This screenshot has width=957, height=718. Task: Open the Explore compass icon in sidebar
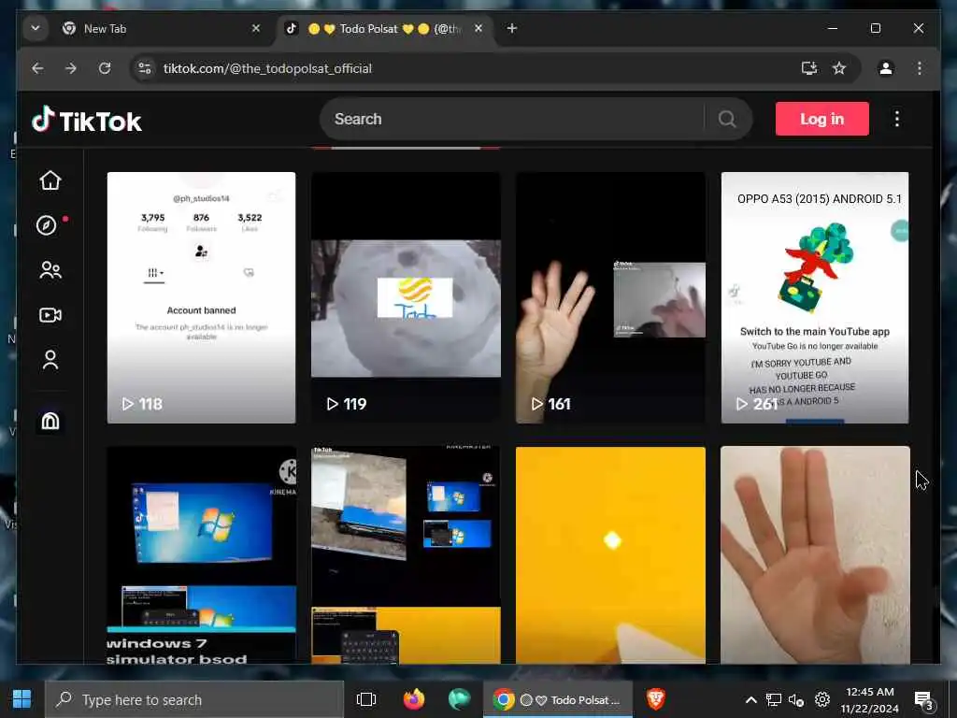pos(47,225)
